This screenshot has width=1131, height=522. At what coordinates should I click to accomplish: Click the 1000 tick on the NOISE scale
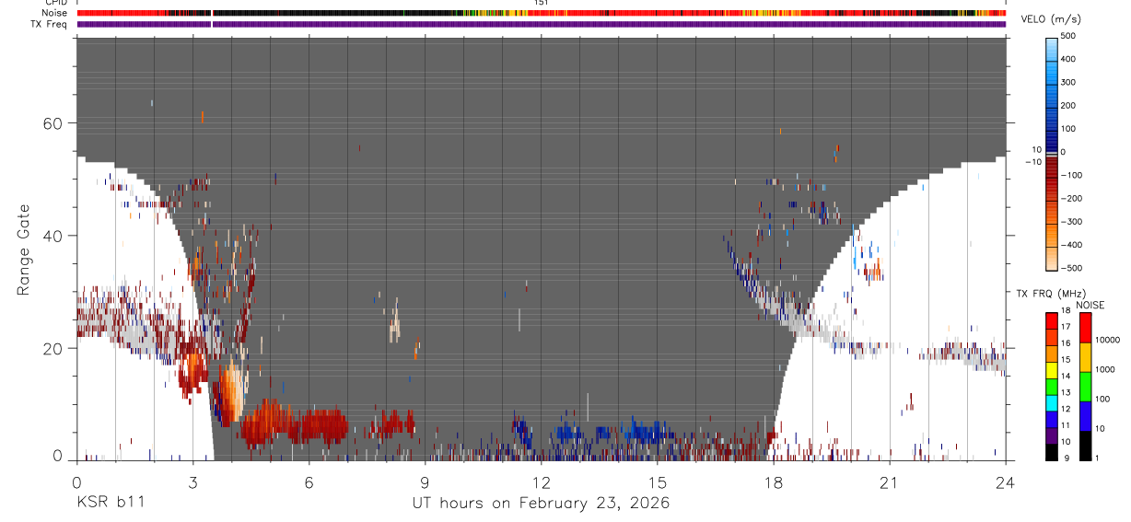(1105, 370)
